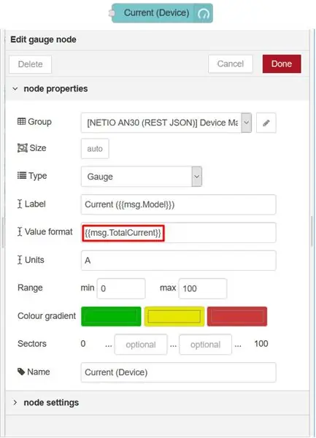Click the node input port on Current (Device)
This screenshot has height=438, width=316.
coord(112,13)
